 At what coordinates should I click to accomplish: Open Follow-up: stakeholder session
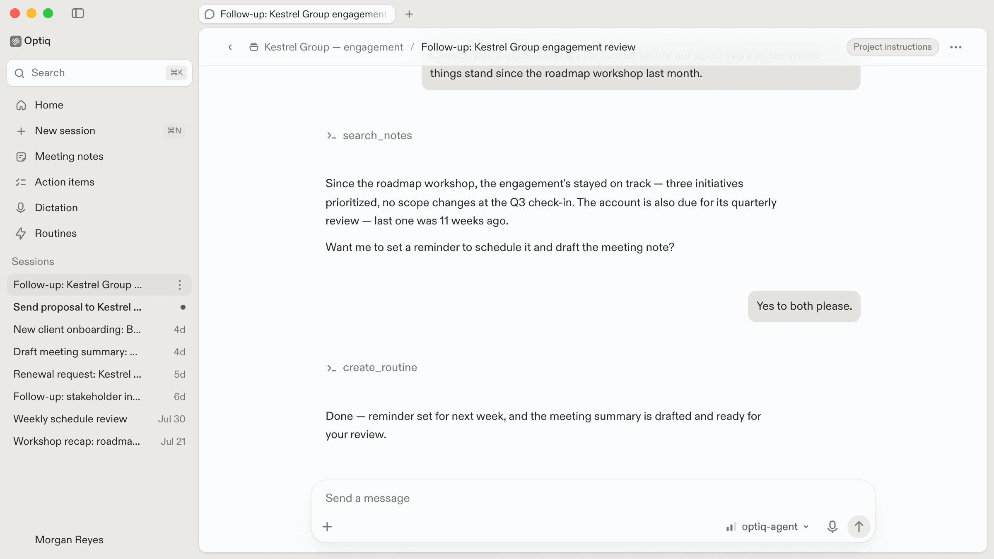(x=99, y=397)
